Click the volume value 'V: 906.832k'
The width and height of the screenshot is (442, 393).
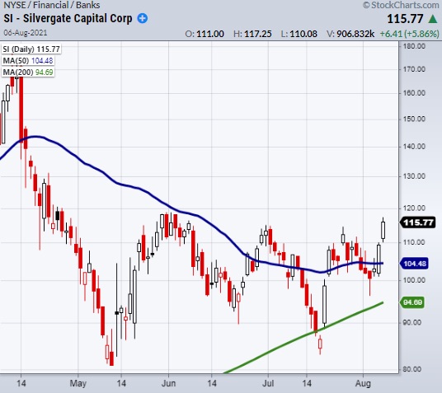pos(350,34)
